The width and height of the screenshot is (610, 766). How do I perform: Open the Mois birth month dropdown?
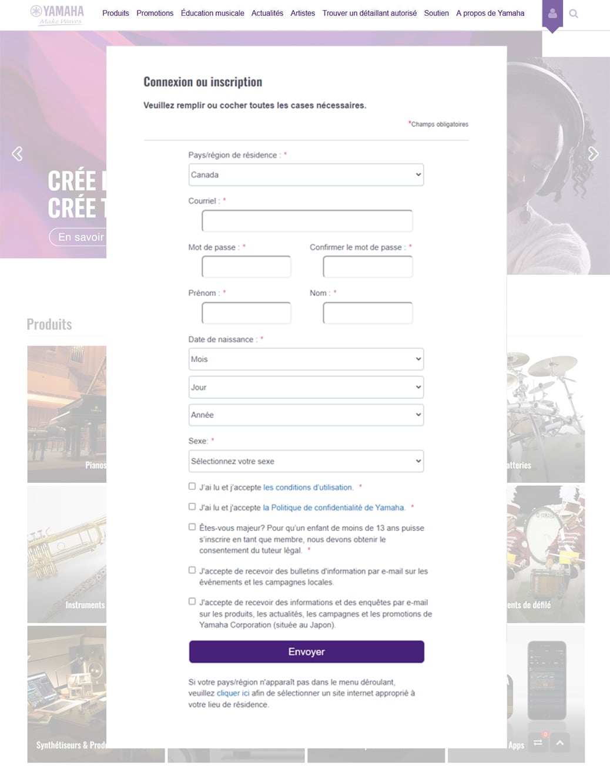tap(306, 358)
